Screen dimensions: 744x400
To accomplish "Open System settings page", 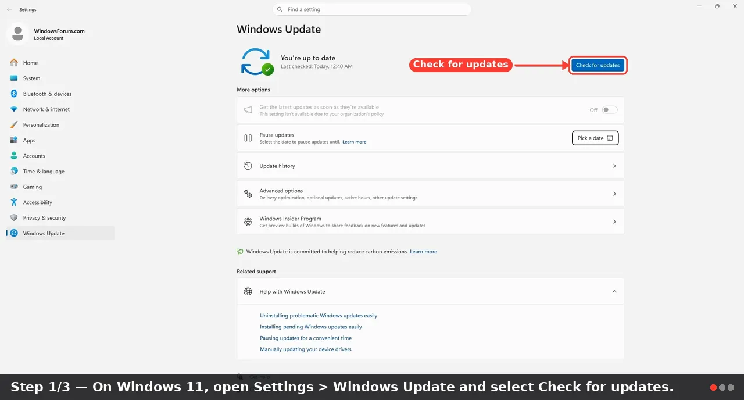I will pos(60,78).
